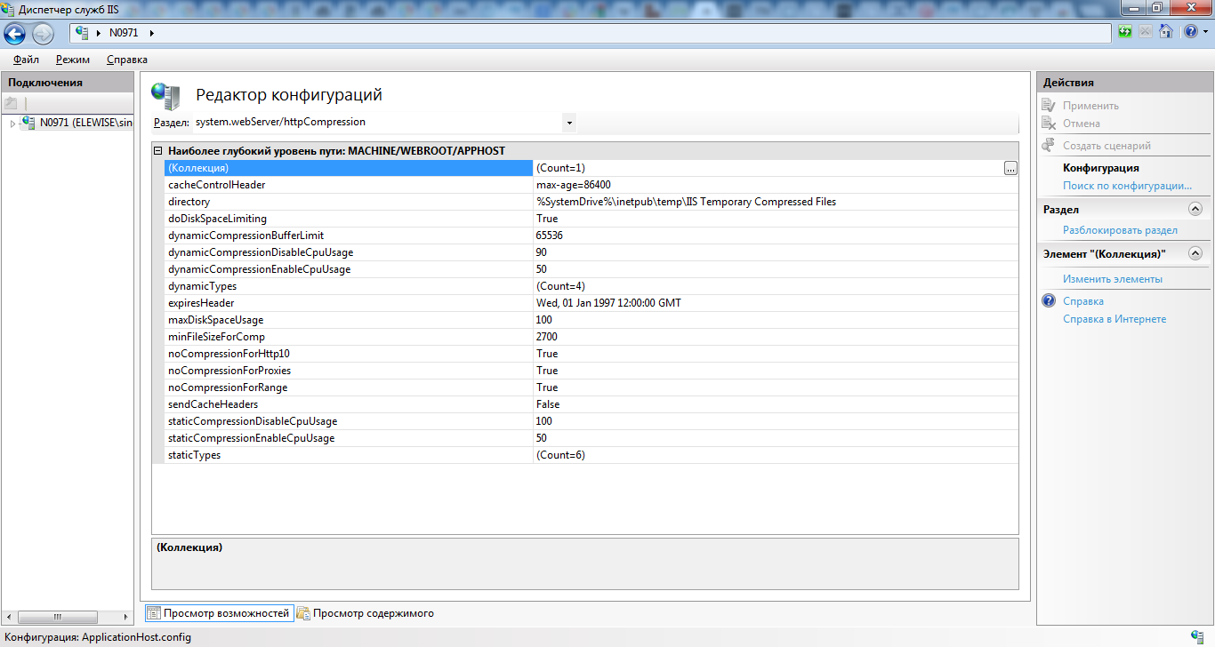Open the Help question-mark icon in toolbar
Screen dimensions: 1215x647
(1189, 32)
